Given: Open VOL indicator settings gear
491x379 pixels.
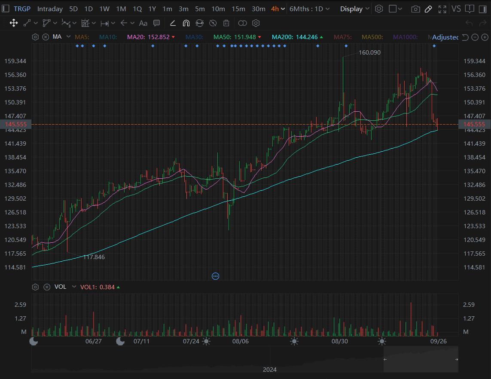Looking at the screenshot, I should [x=35, y=287].
